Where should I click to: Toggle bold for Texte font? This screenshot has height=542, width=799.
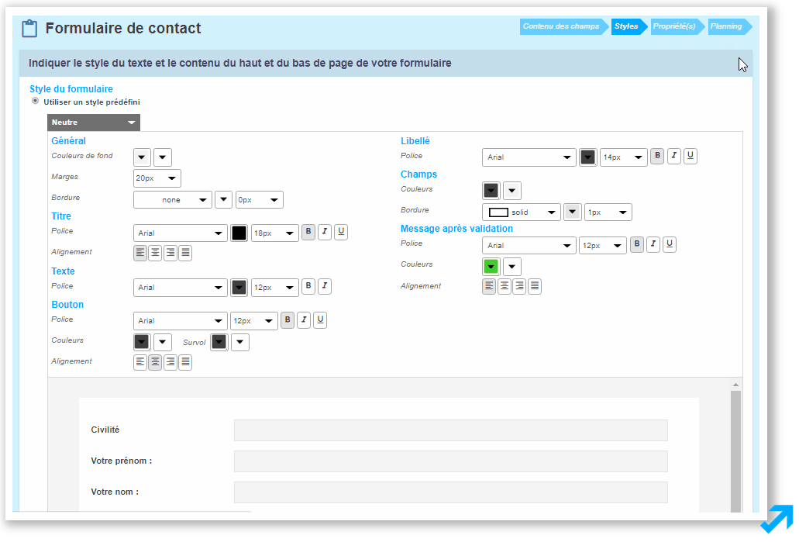(308, 287)
